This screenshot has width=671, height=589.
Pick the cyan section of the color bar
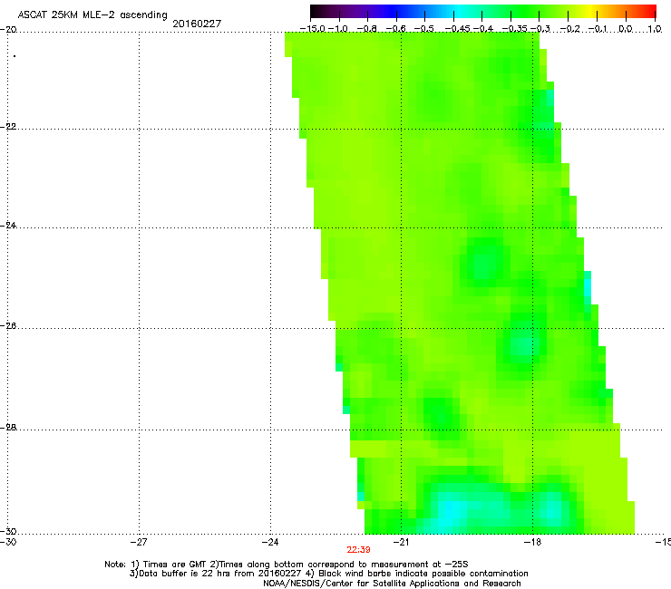[460, 11]
